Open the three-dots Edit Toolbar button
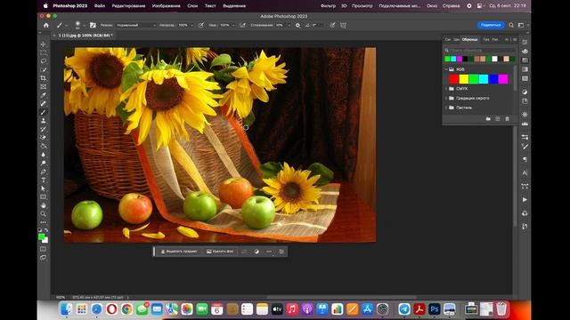This screenshot has height=320, width=570. [x=44, y=222]
